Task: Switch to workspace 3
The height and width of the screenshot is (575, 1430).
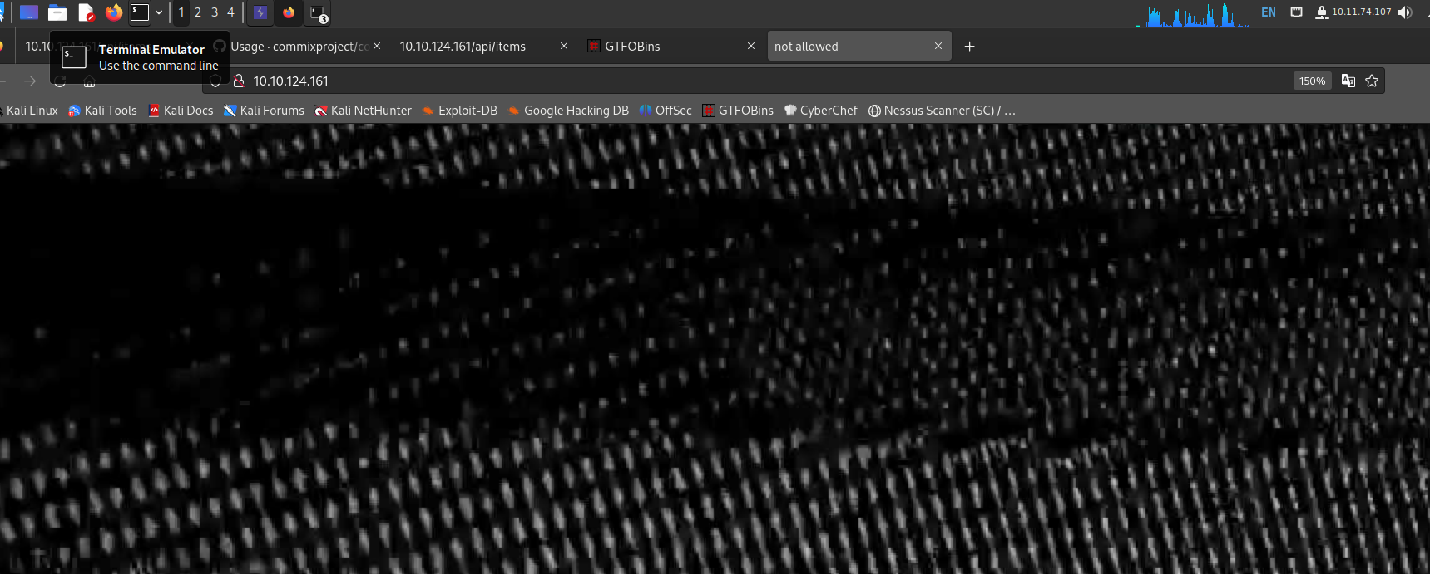Action: (215, 12)
